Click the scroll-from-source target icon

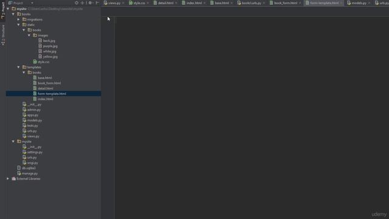click(77, 2)
